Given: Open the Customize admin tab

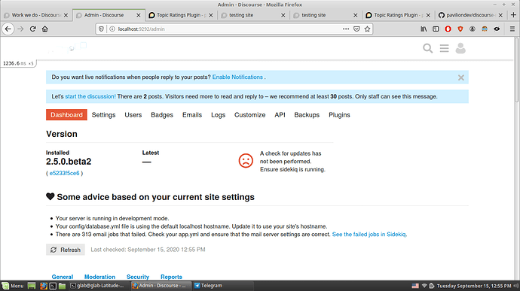Looking at the screenshot, I should [x=249, y=115].
